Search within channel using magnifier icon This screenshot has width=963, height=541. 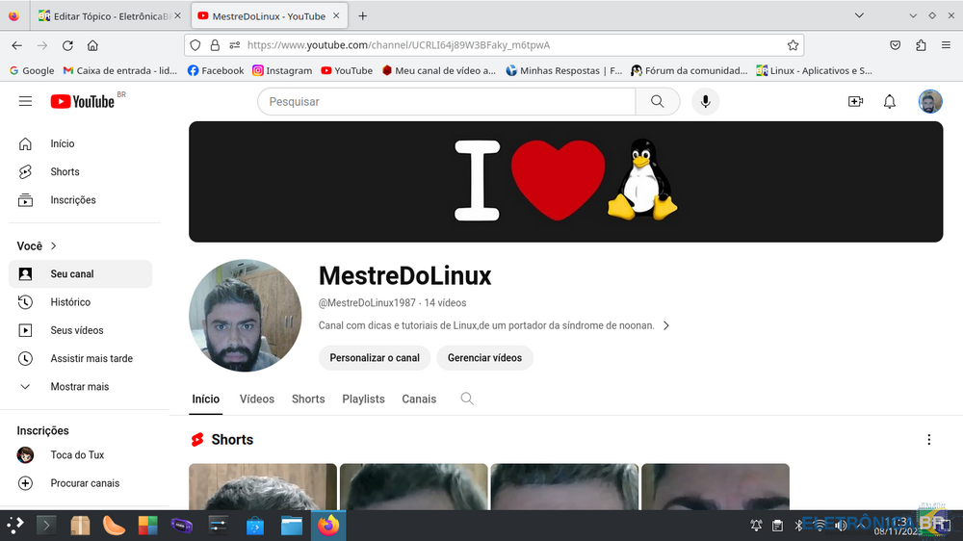click(x=467, y=399)
